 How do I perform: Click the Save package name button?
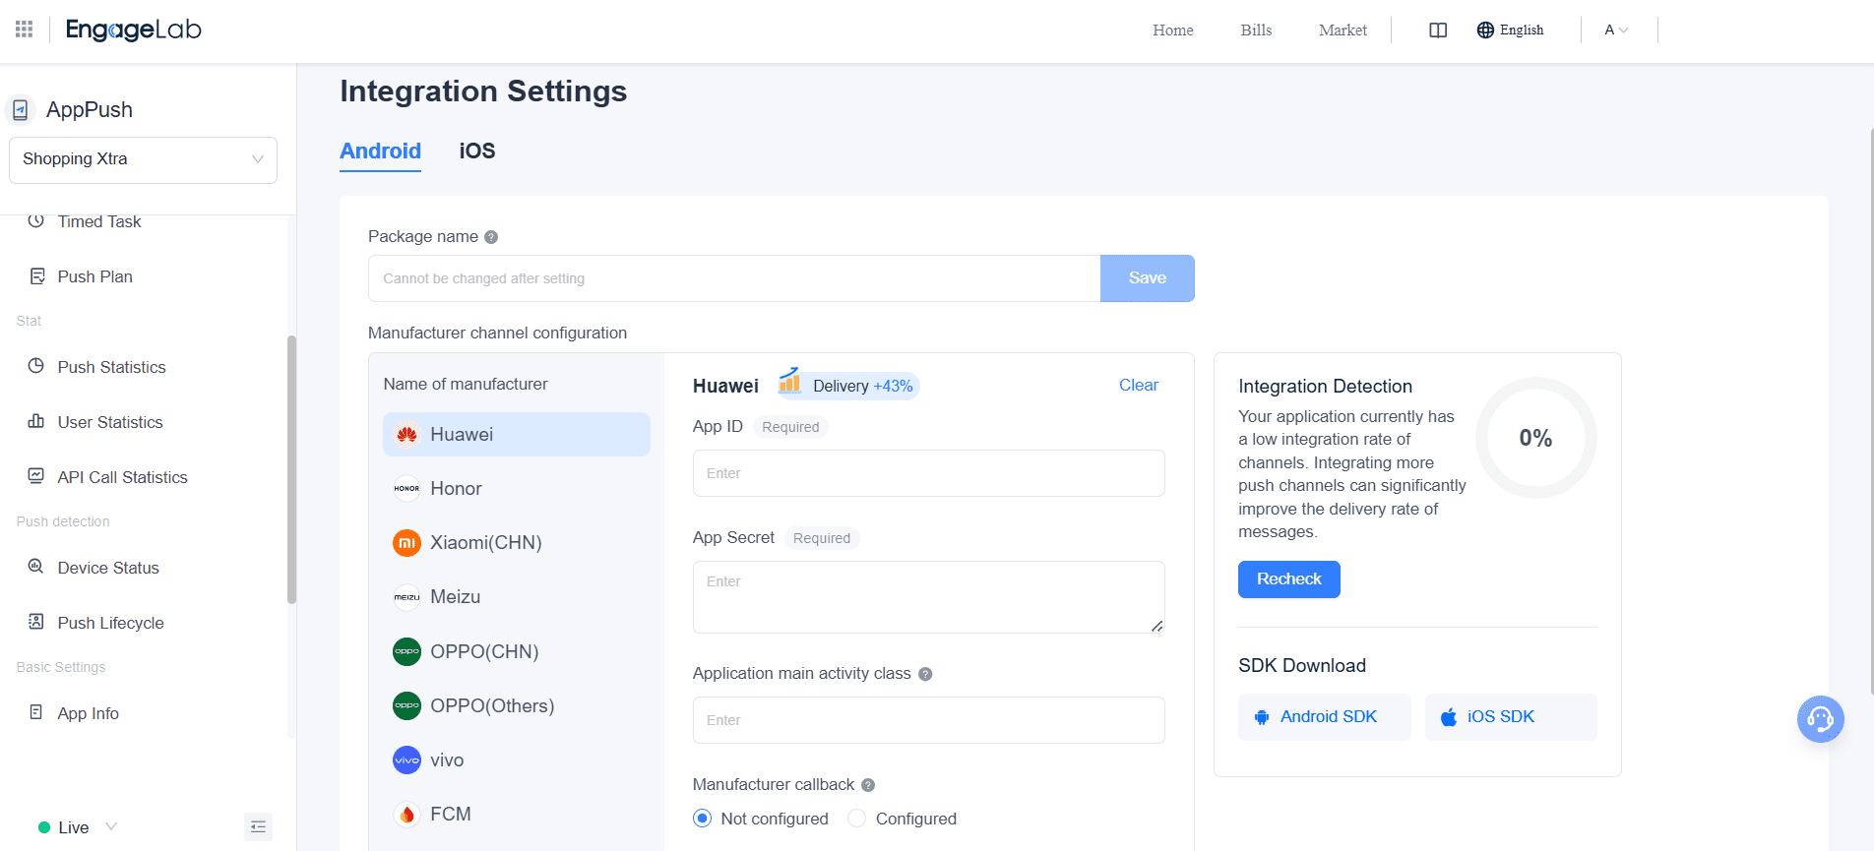pos(1148,278)
